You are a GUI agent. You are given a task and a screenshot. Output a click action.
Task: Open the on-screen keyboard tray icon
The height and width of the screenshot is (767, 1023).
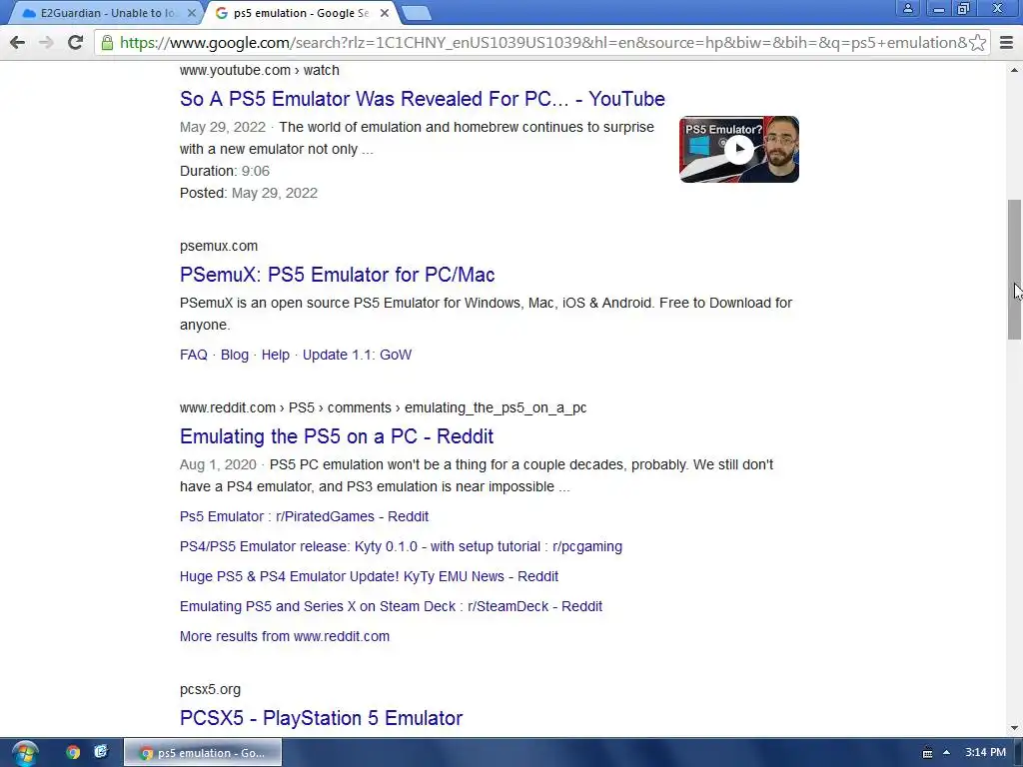pyautogui.click(x=927, y=753)
